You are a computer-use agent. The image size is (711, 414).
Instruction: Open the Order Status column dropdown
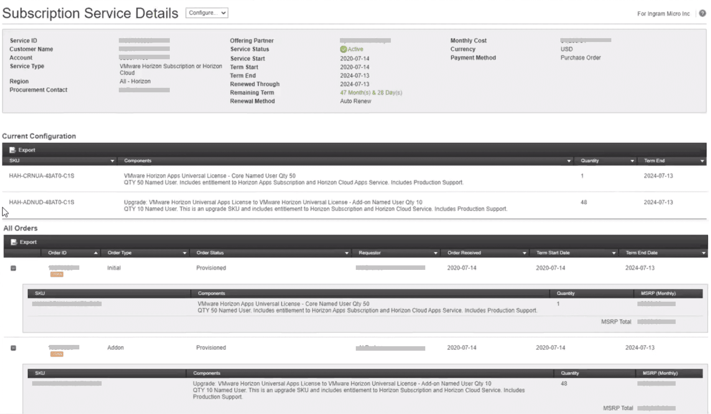(x=346, y=253)
